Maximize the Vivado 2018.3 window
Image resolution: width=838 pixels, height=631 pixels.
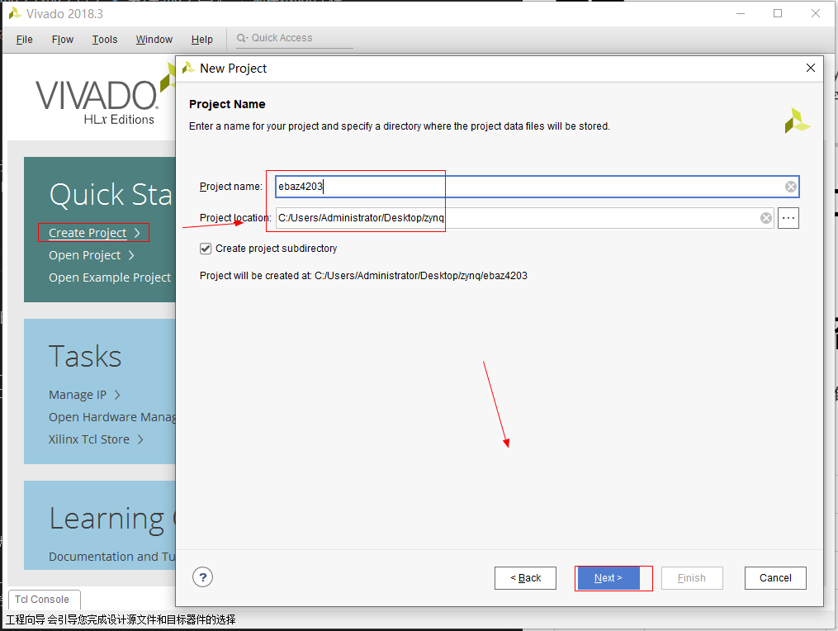(x=778, y=13)
